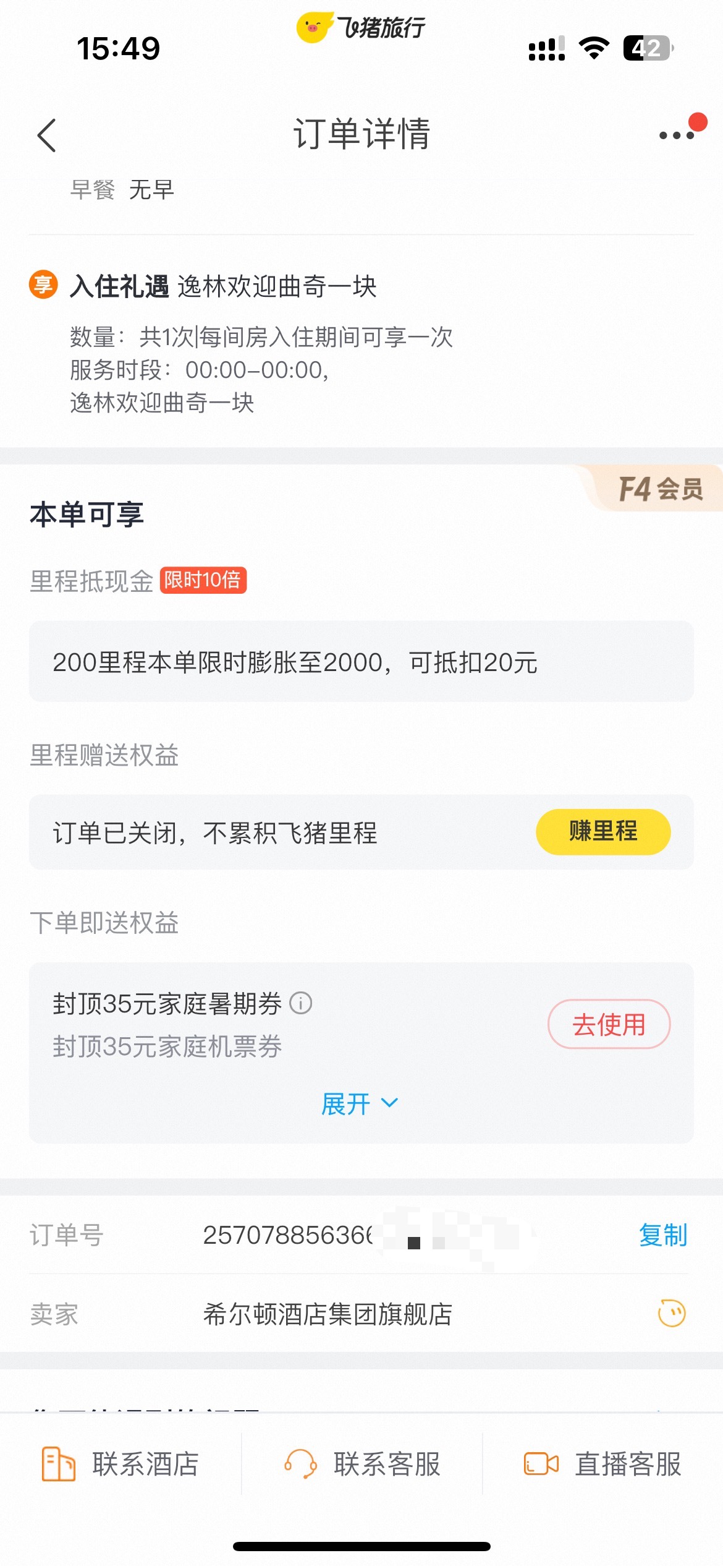Copy the order number with 复制

(663, 1235)
